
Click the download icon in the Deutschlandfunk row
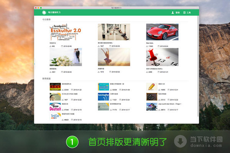tap(111, 100)
